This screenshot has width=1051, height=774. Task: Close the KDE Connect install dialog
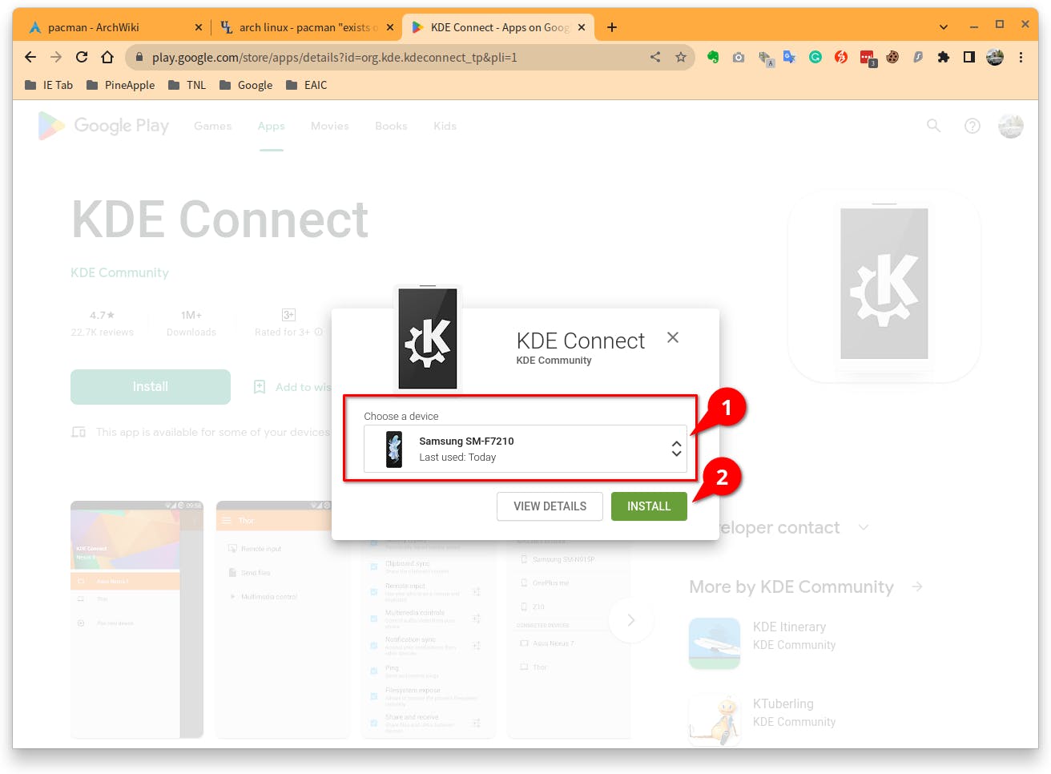coord(673,337)
